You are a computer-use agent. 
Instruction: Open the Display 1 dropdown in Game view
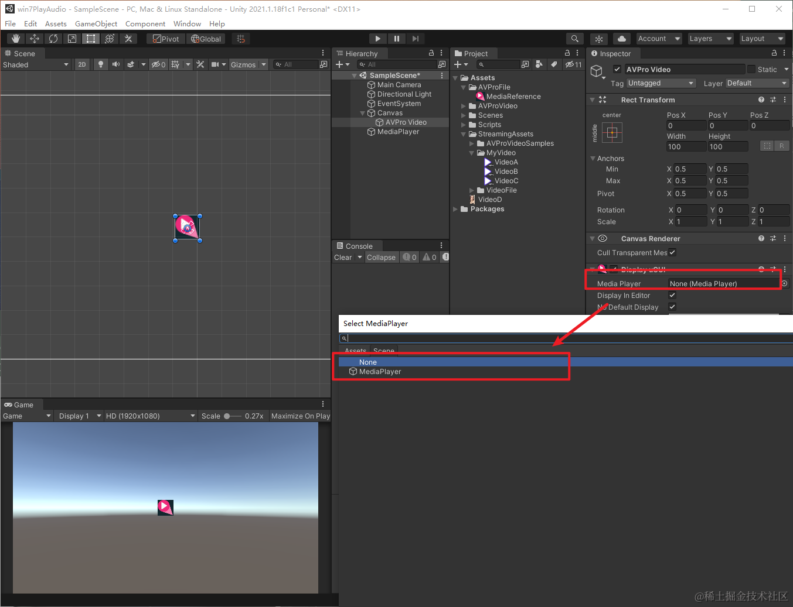point(80,416)
